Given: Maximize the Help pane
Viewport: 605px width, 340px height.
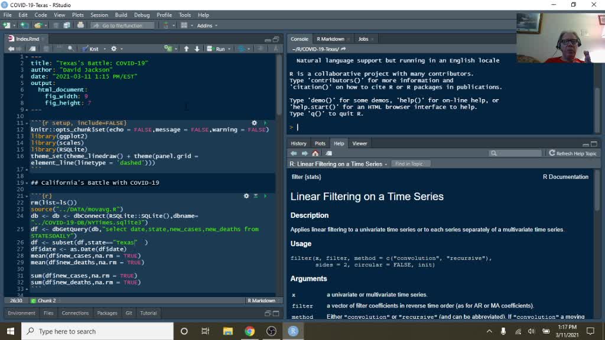Looking at the screenshot, I should pos(594,144).
